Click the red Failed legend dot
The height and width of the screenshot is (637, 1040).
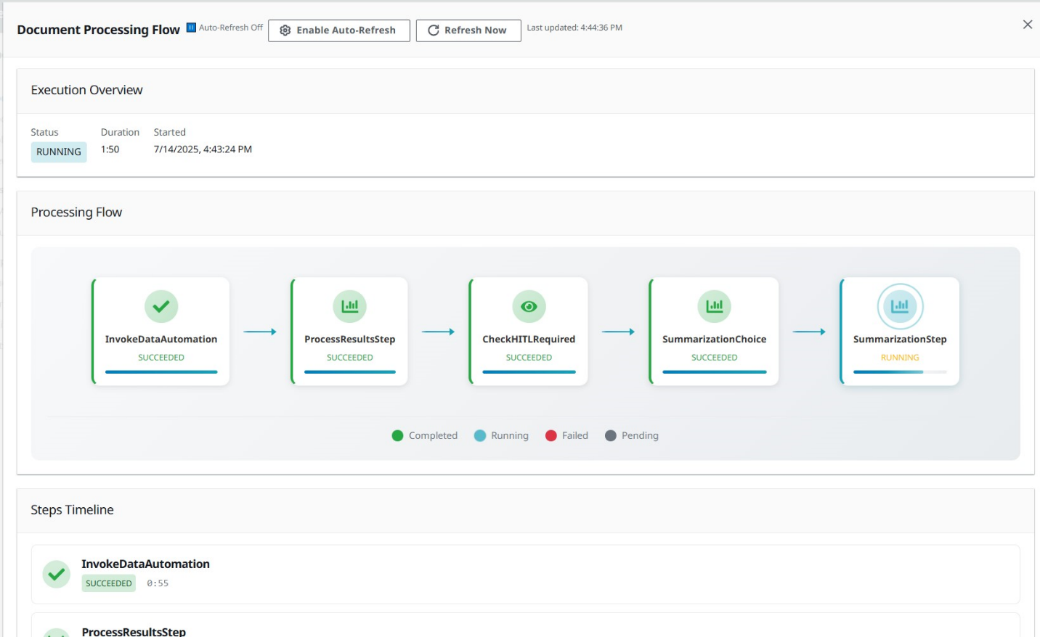[x=551, y=435]
